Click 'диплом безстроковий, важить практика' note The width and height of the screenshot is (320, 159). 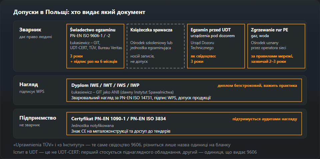pos(257,86)
